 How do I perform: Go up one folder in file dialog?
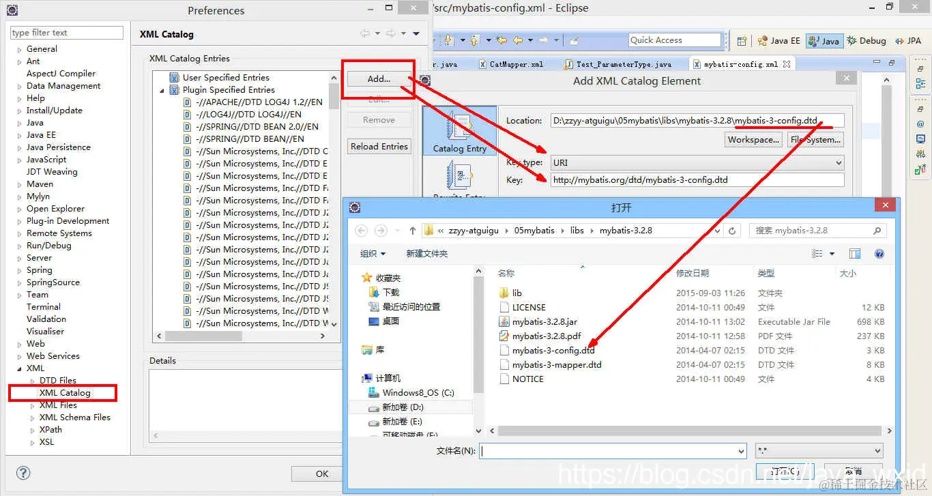(413, 231)
